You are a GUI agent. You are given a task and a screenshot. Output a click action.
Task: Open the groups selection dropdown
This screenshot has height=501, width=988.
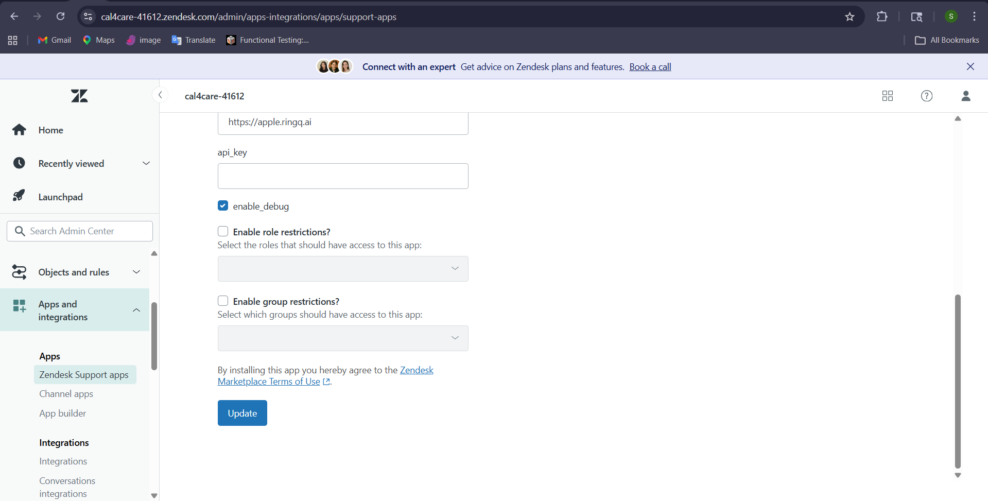click(x=343, y=338)
